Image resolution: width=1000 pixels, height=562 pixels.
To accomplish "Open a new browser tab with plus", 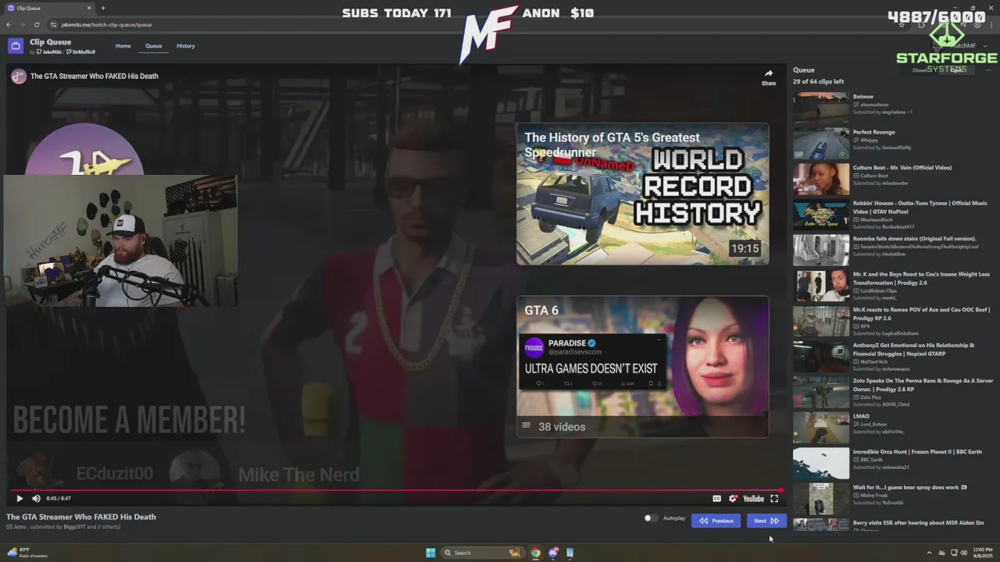I will tap(102, 8).
